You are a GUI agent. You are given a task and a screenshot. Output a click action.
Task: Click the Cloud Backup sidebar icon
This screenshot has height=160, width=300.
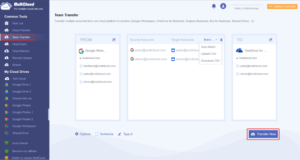[6, 51]
